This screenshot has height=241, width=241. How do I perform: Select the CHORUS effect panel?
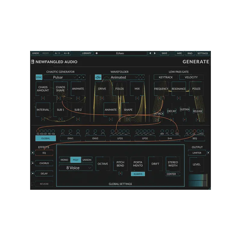tap(44, 163)
